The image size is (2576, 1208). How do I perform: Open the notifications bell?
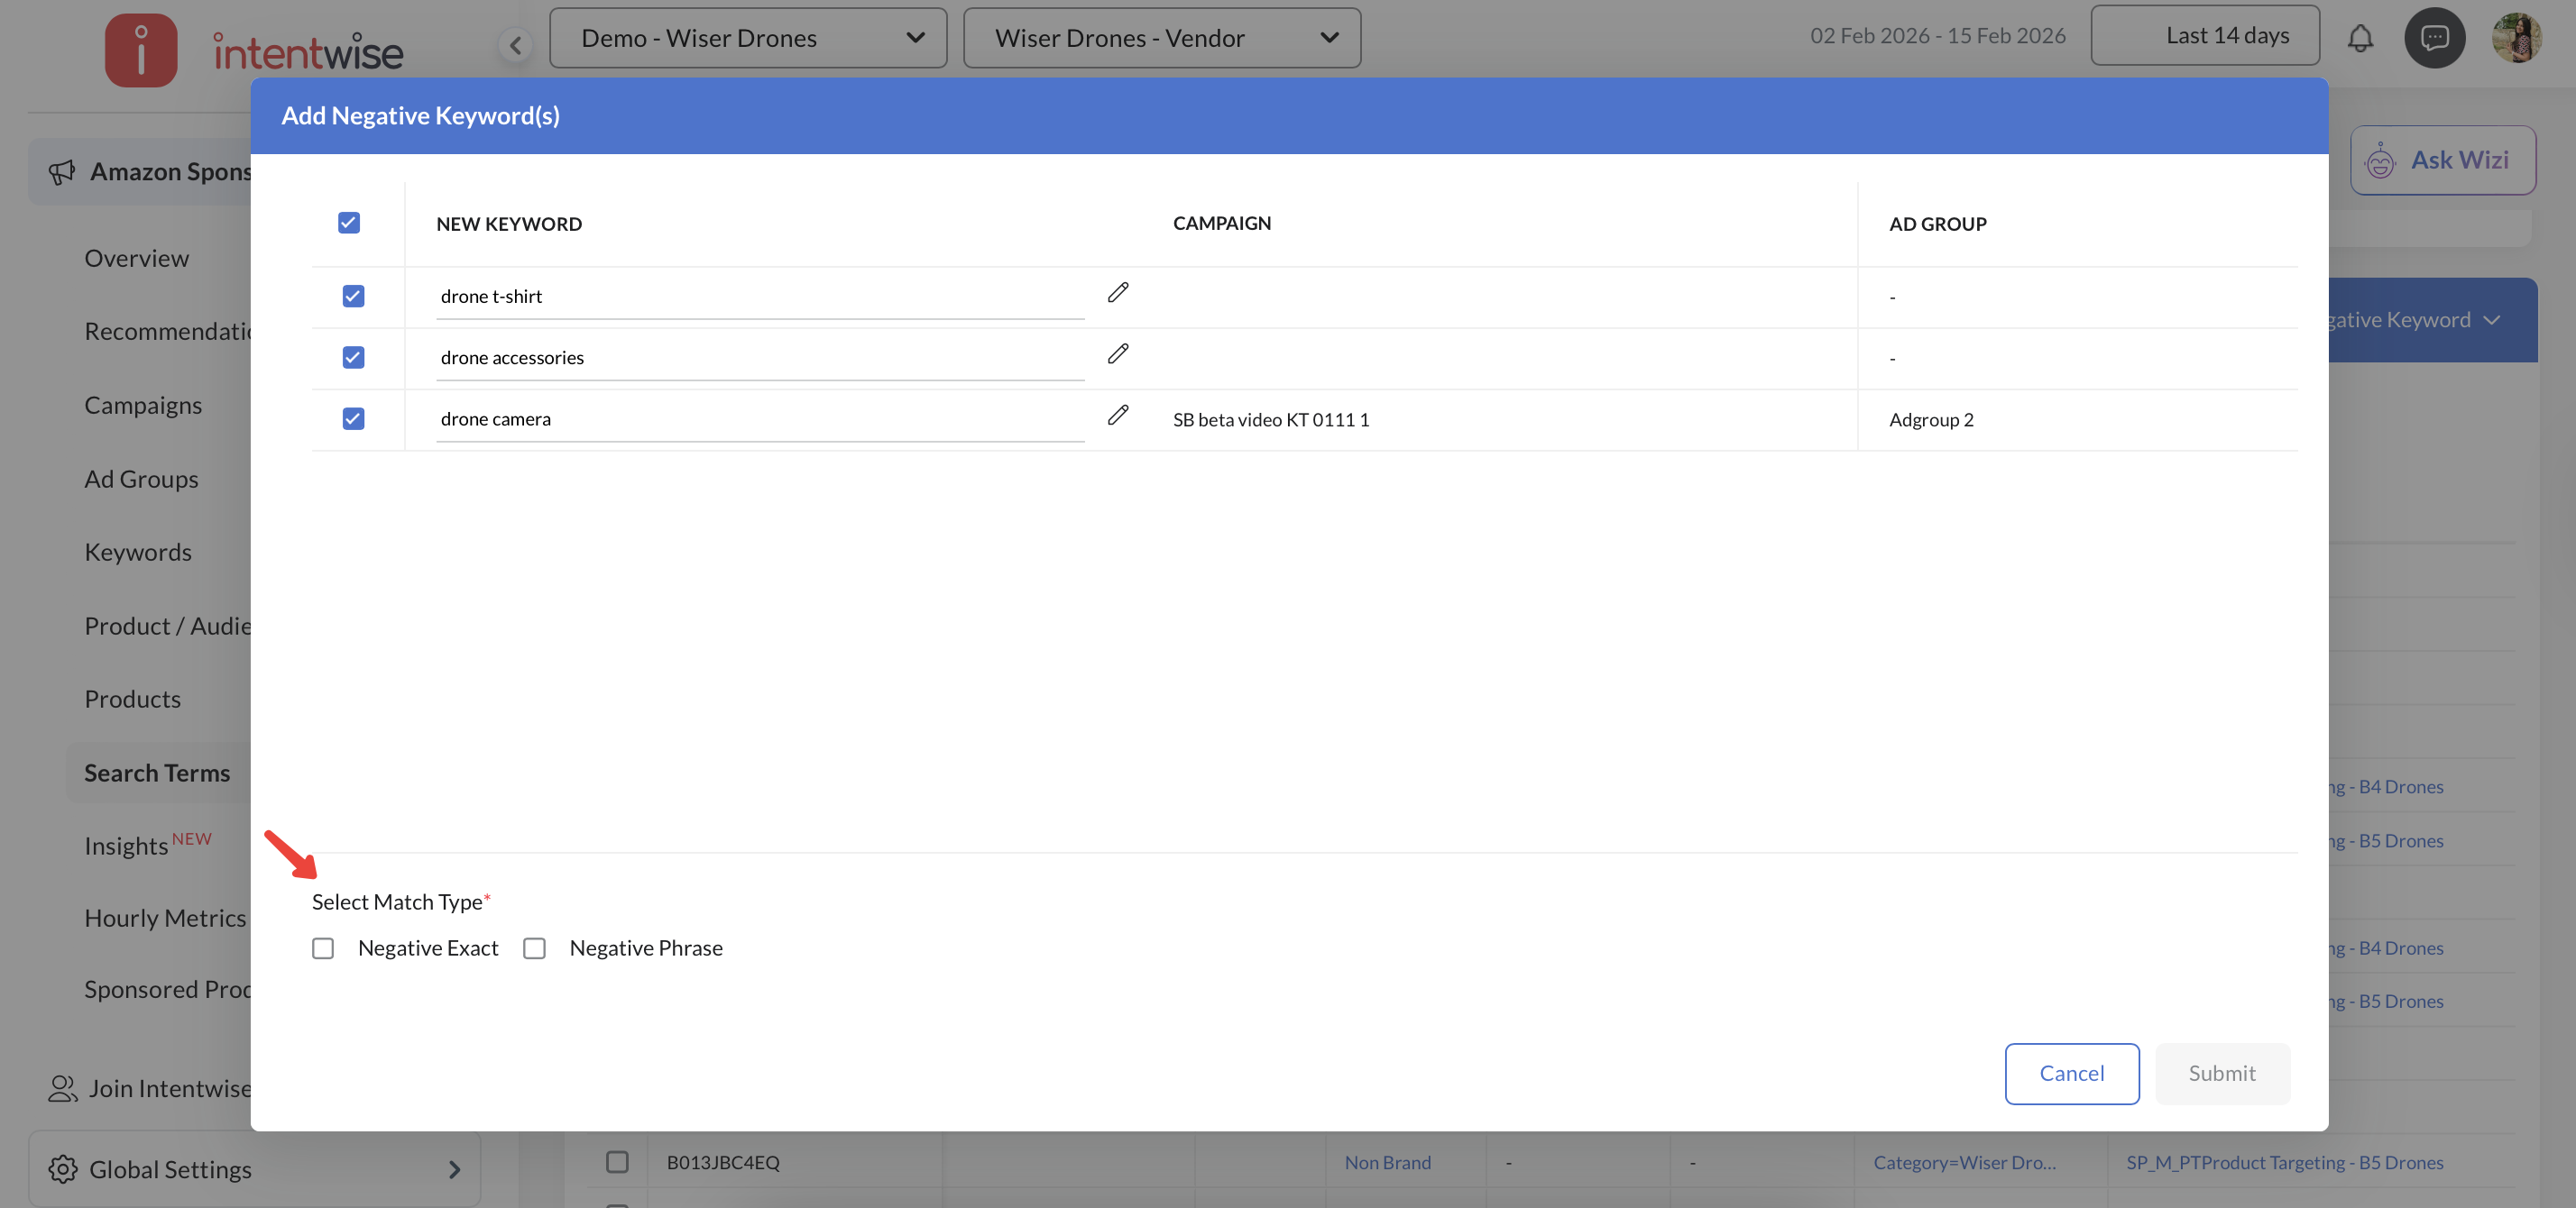(2360, 38)
